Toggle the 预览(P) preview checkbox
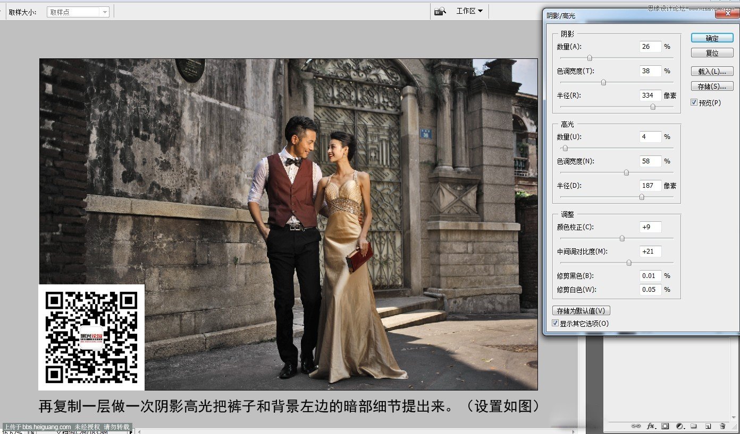 tap(694, 102)
